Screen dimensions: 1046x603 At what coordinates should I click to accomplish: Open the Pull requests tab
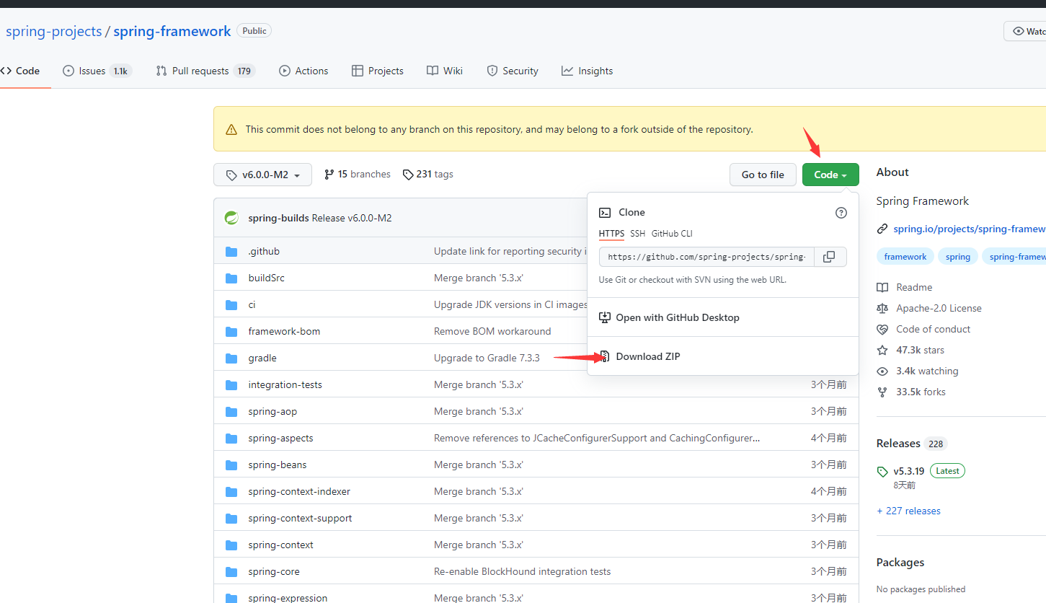(x=205, y=71)
